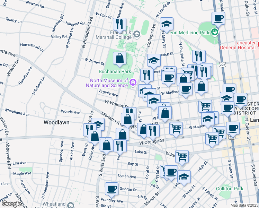This screenshot has width=259, height=208.
Task: Click the Abbeyville Rd street label
Action: 8,156
